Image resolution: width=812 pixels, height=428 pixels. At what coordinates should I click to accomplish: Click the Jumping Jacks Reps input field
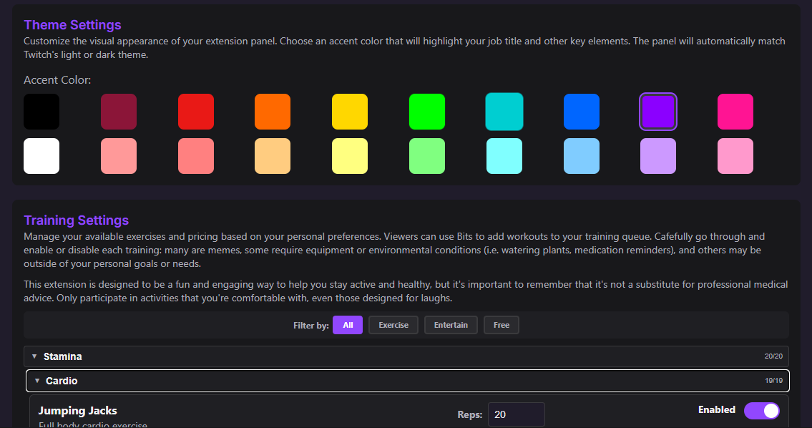(x=516, y=414)
